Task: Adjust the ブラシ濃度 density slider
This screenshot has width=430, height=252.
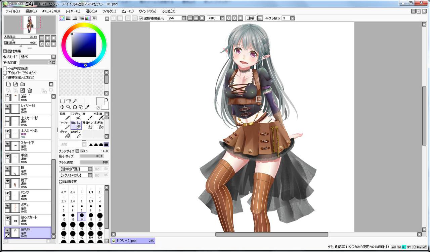Action: point(94,163)
